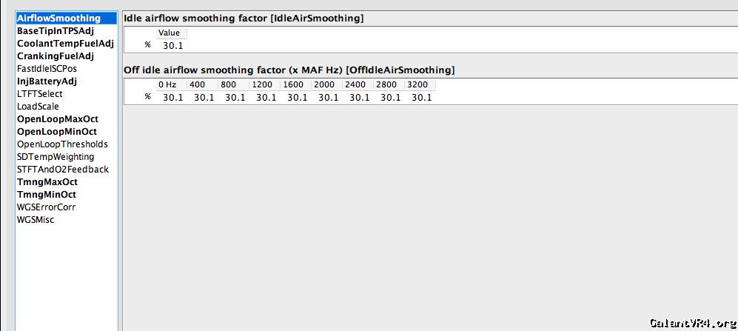The width and height of the screenshot is (738, 331).
Task: Open the CrankingFuelAdj entry
Action: point(56,56)
